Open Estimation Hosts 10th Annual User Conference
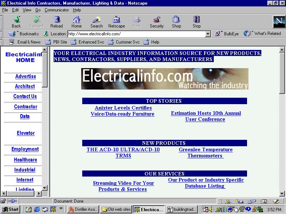The image size is (286, 214). 206,116
